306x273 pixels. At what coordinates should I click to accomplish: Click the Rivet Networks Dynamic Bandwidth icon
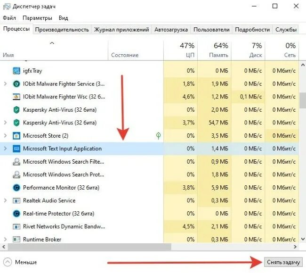16,226
